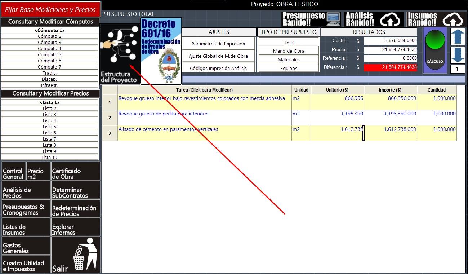The height and width of the screenshot is (274, 468).
Task: Click the blue up arrow icon
Action: pyautogui.click(x=458, y=37)
